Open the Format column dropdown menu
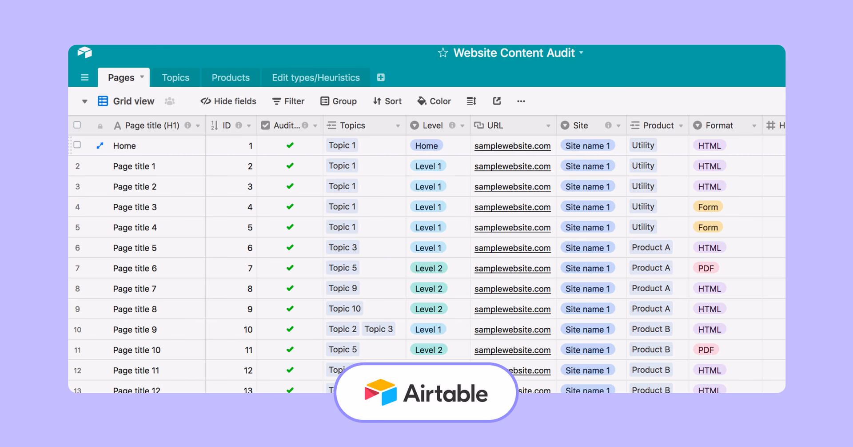The height and width of the screenshot is (447, 853). 753,125
